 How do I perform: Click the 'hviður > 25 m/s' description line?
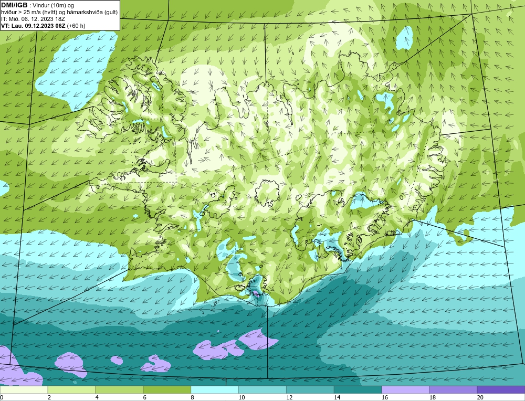59,13
